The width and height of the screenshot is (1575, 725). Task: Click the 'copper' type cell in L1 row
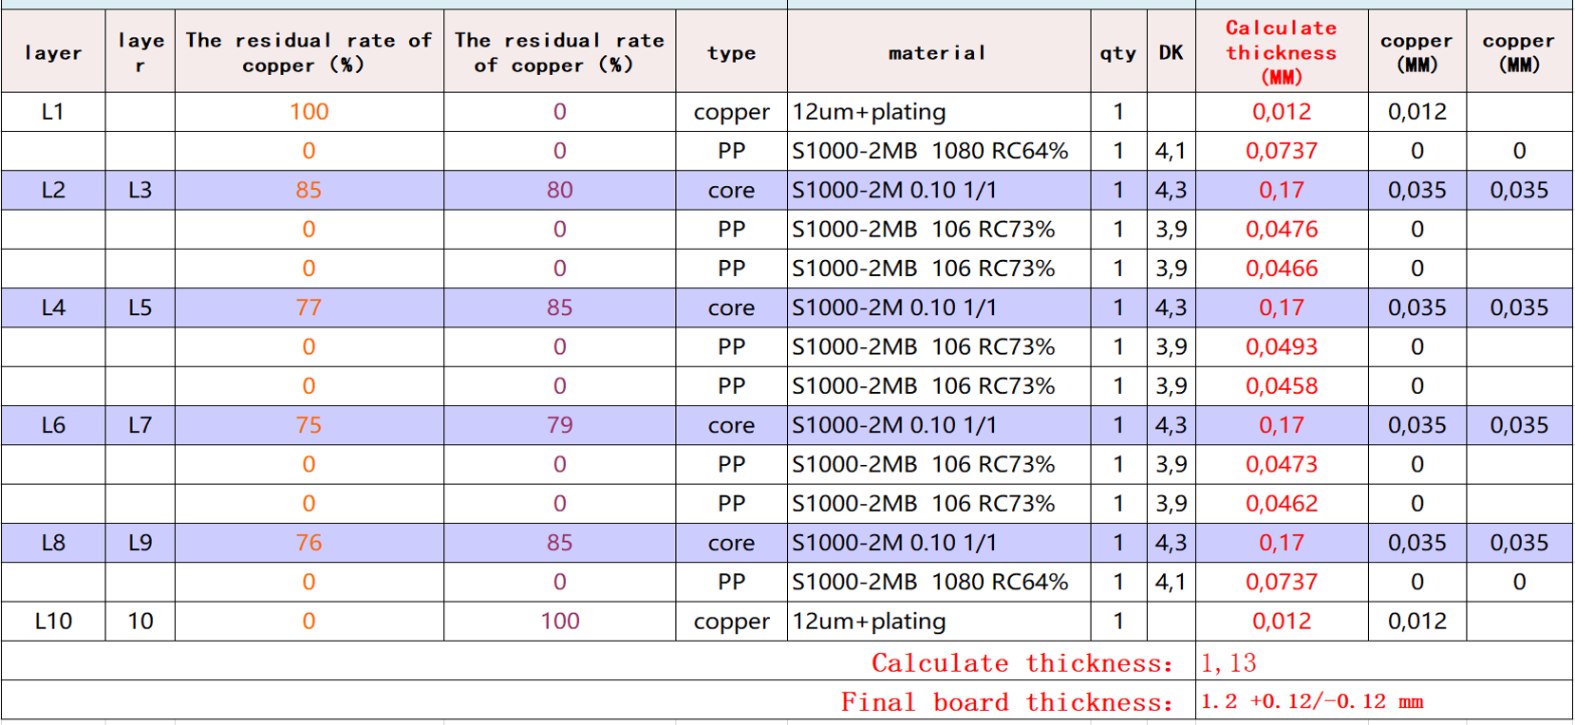click(731, 113)
